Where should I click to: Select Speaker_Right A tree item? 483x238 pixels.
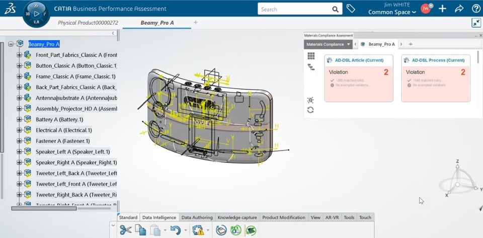pos(76,163)
